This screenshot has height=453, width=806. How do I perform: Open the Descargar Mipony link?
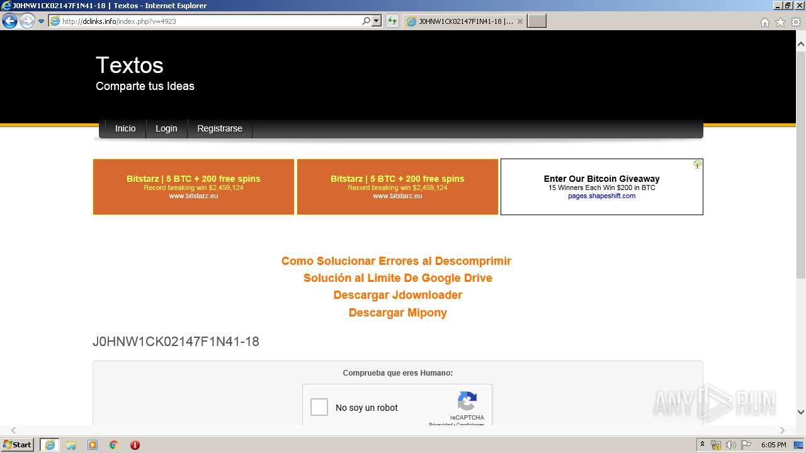[x=398, y=313]
